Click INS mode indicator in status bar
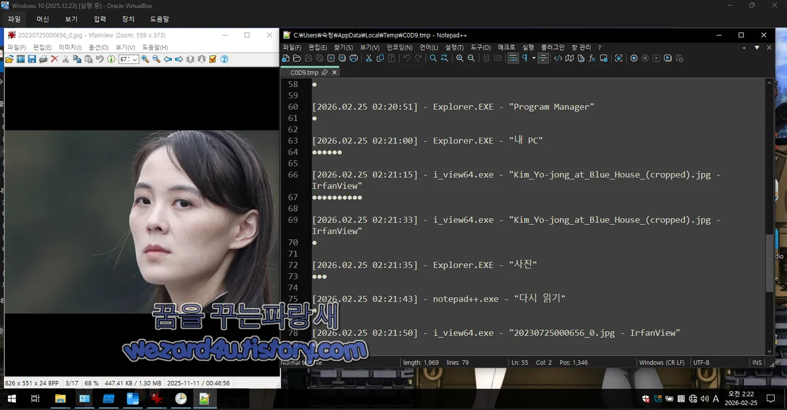The width and height of the screenshot is (787, 410). [x=757, y=363]
